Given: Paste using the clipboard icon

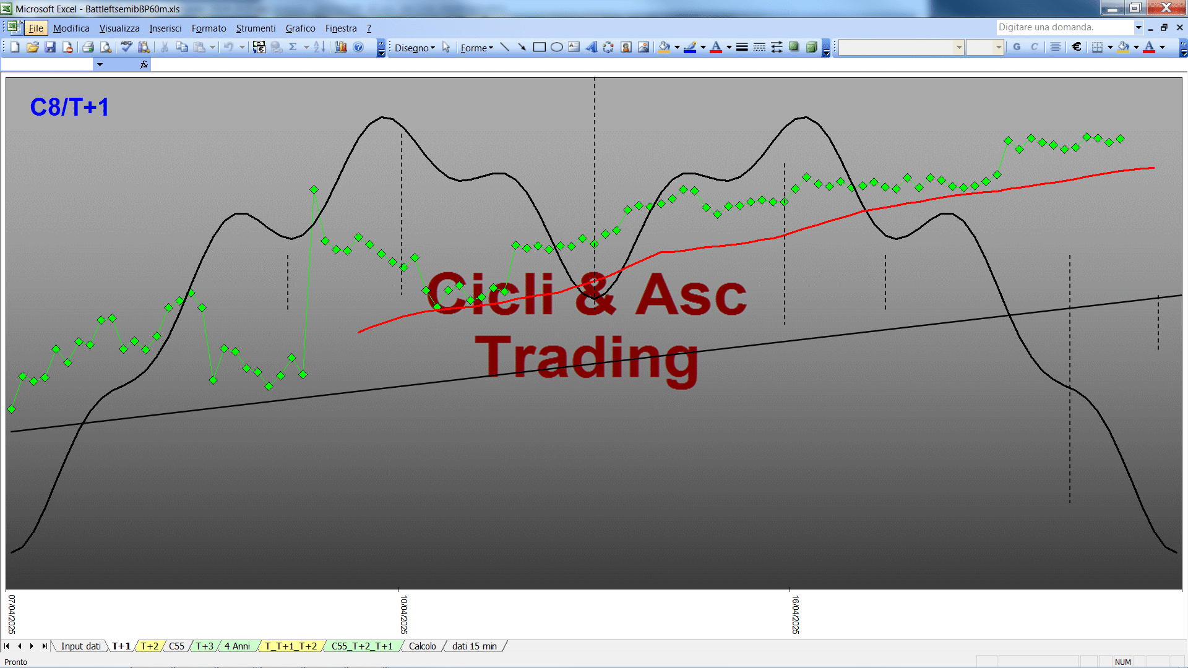Looking at the screenshot, I should [x=199, y=47].
